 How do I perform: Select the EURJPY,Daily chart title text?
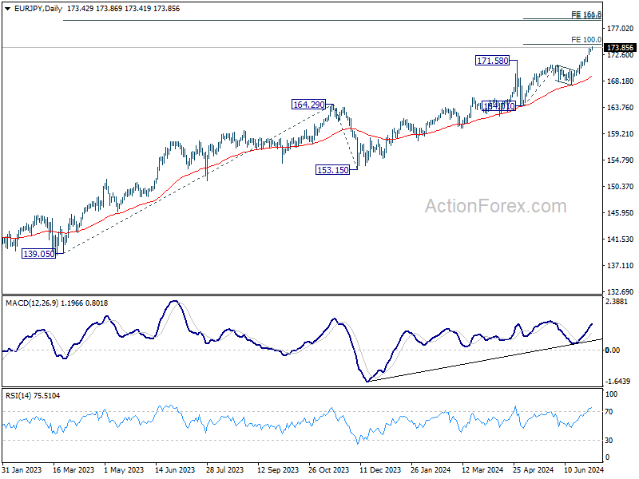coord(38,9)
